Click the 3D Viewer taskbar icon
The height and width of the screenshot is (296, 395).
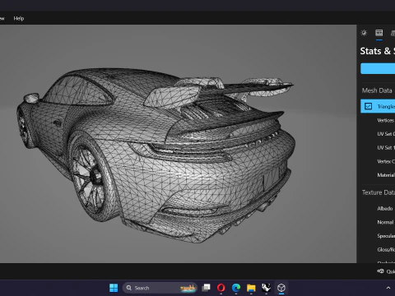click(281, 288)
